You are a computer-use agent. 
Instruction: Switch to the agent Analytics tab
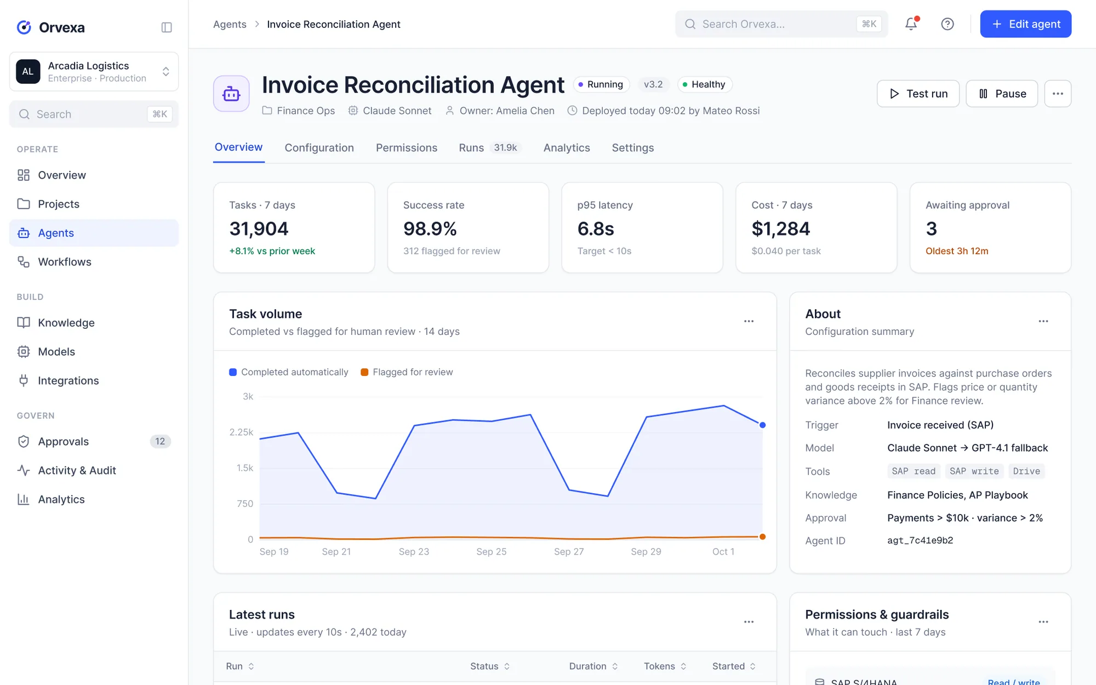point(567,148)
